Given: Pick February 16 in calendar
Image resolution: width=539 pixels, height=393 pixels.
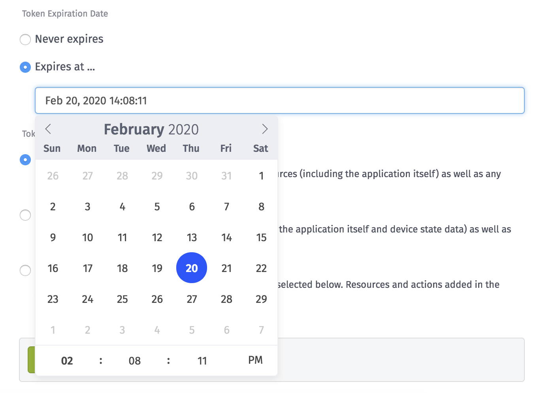Looking at the screenshot, I should coord(53,268).
